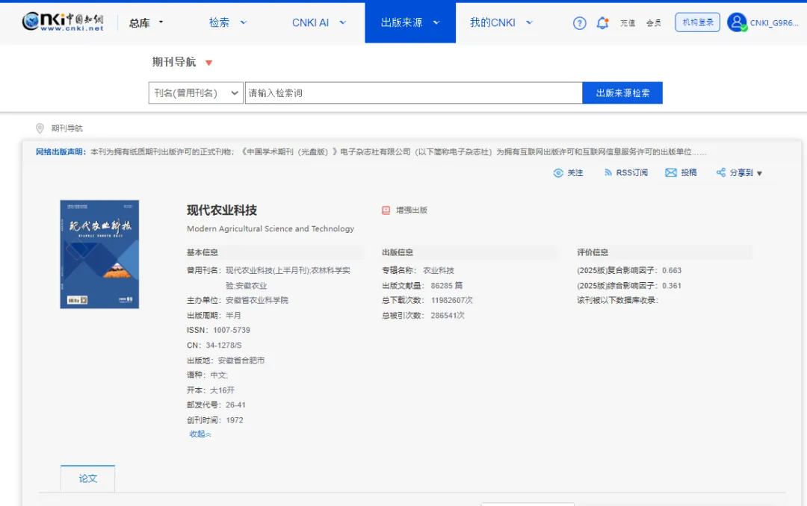The height and width of the screenshot is (506, 807).
Task: Click the 机构登录 button
Action: pyautogui.click(x=697, y=22)
